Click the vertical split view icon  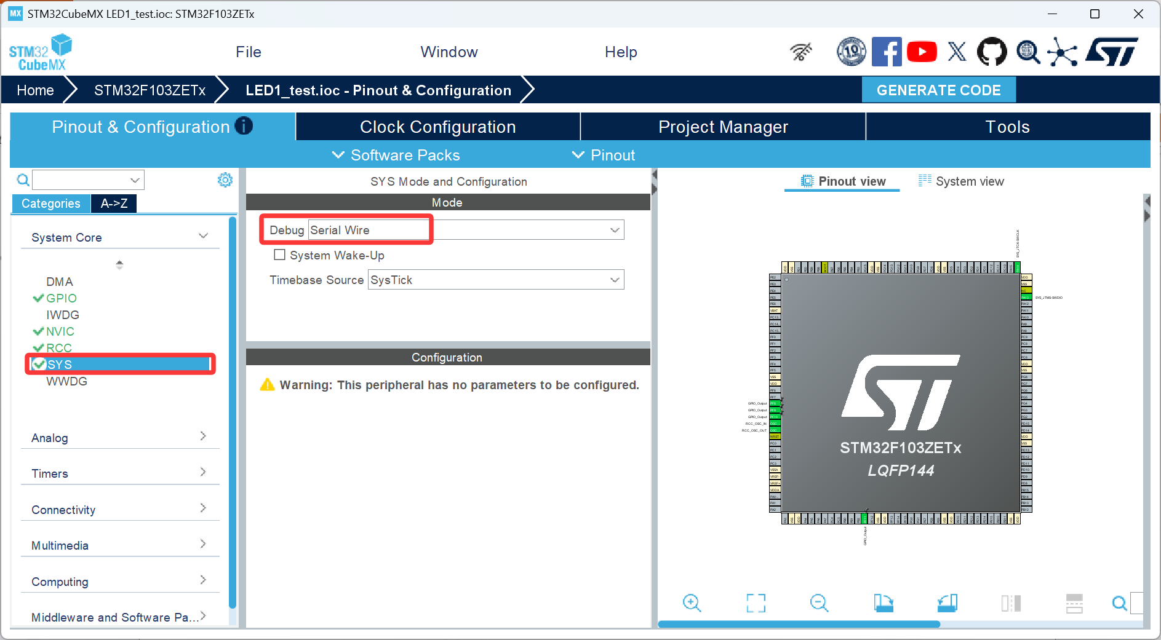(1011, 603)
